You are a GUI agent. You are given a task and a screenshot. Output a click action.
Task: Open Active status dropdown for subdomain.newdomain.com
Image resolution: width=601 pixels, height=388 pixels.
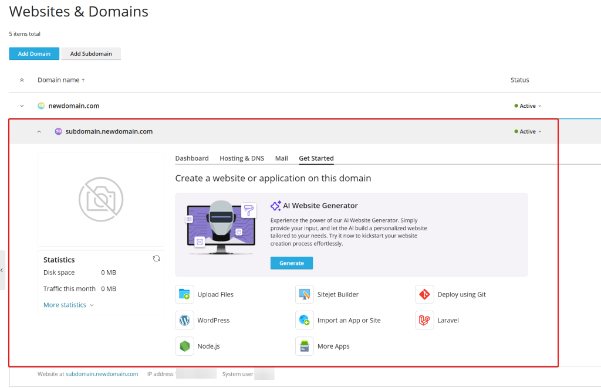tap(528, 132)
